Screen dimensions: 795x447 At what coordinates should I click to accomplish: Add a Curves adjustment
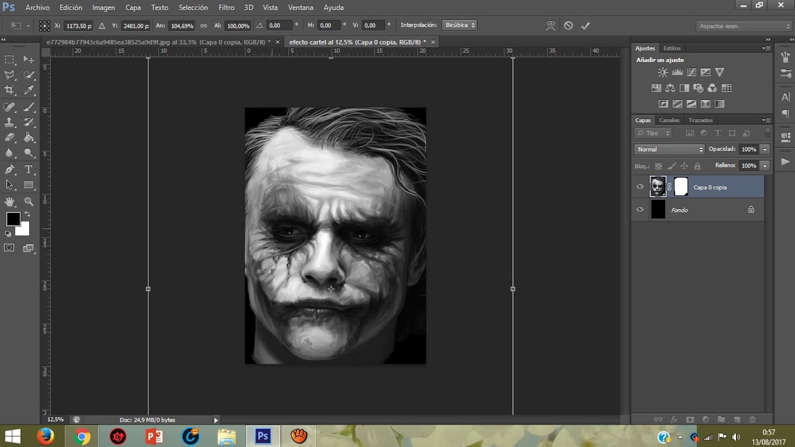pyautogui.click(x=691, y=73)
